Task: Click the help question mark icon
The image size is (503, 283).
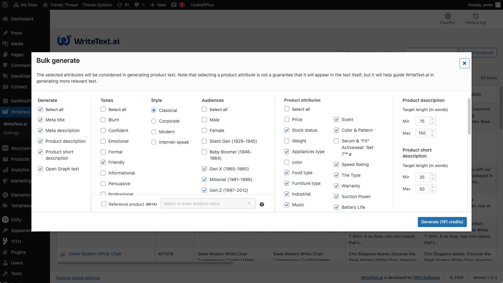Action: (262, 204)
